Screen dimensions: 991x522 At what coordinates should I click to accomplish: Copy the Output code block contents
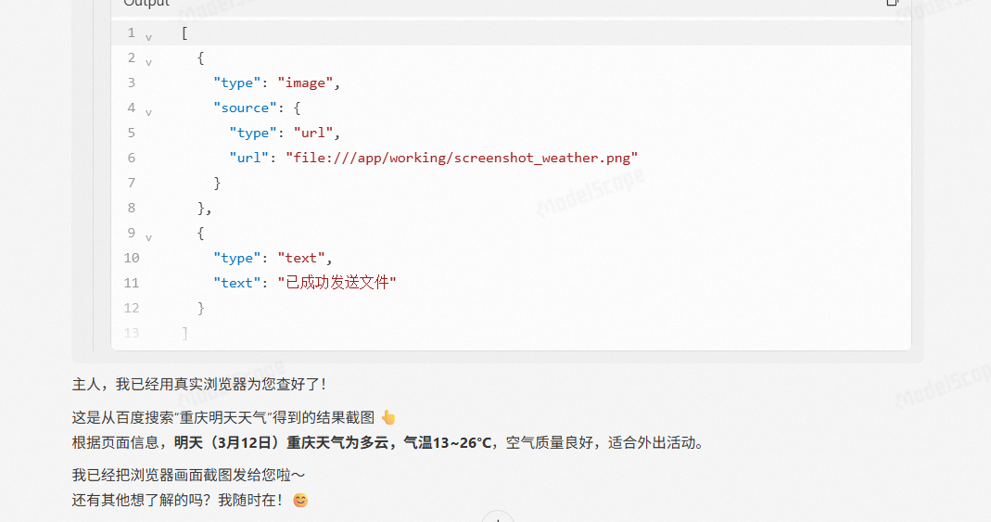click(892, 3)
